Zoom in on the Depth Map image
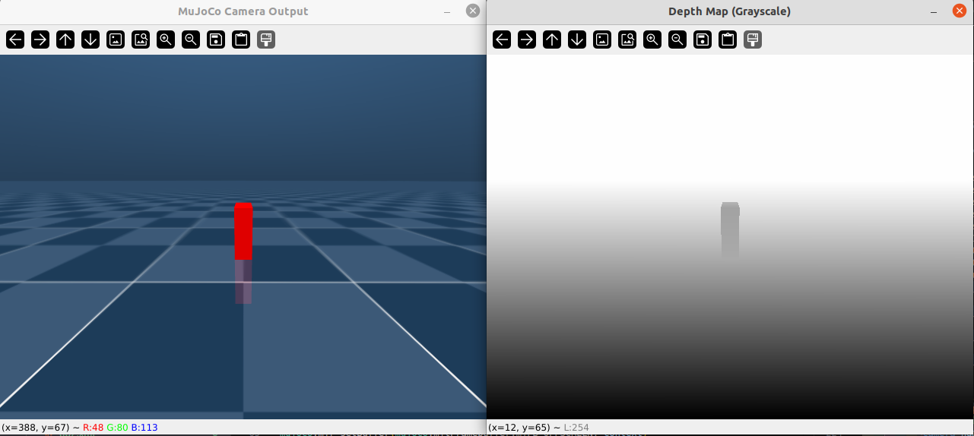The width and height of the screenshot is (974, 436). tap(652, 39)
